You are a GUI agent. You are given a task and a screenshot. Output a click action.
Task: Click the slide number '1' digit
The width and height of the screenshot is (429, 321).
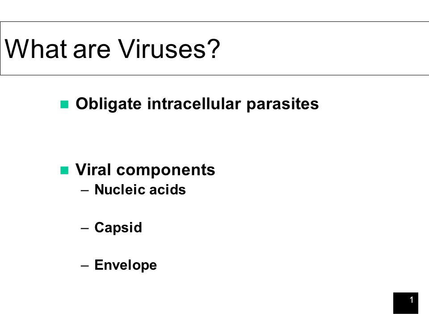(x=412, y=300)
